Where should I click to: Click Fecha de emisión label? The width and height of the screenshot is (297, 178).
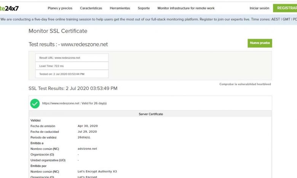(43, 126)
